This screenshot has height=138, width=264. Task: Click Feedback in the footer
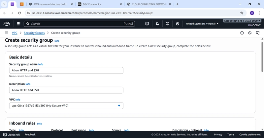(x=30, y=135)
